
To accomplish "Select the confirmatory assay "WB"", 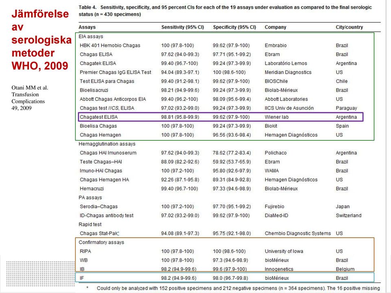I will click(x=83, y=260).
